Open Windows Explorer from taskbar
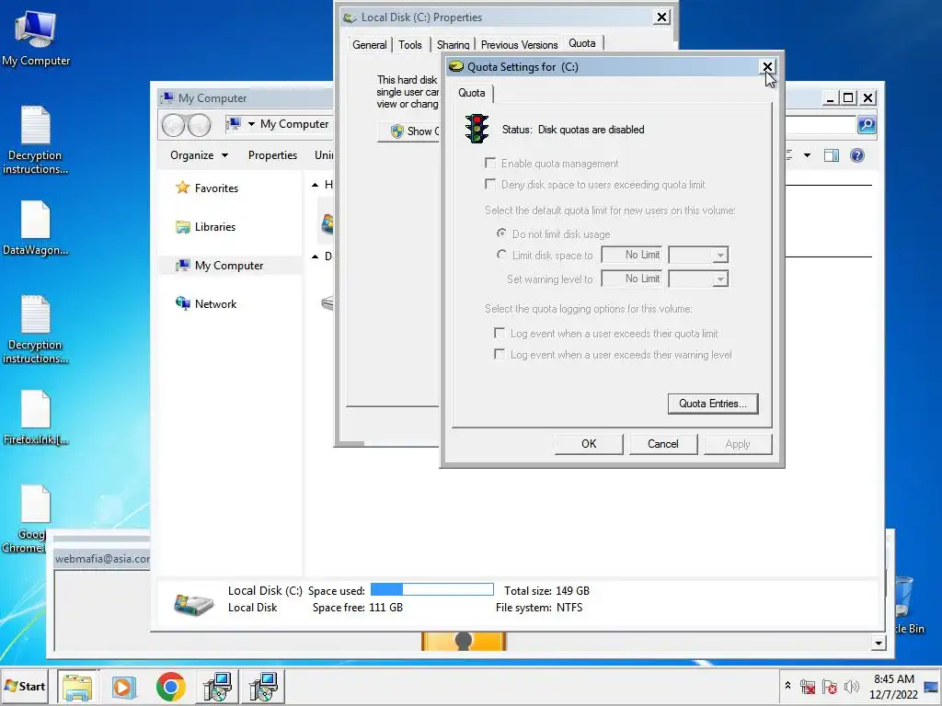Image resolution: width=942 pixels, height=706 pixels. click(77, 686)
